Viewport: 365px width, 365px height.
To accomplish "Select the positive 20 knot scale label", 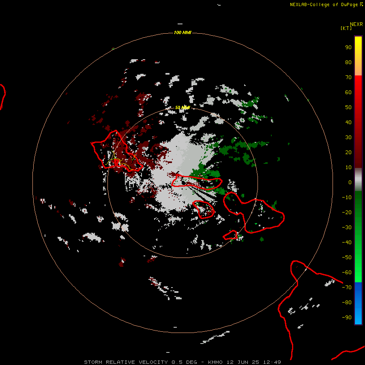I will click(x=348, y=152).
